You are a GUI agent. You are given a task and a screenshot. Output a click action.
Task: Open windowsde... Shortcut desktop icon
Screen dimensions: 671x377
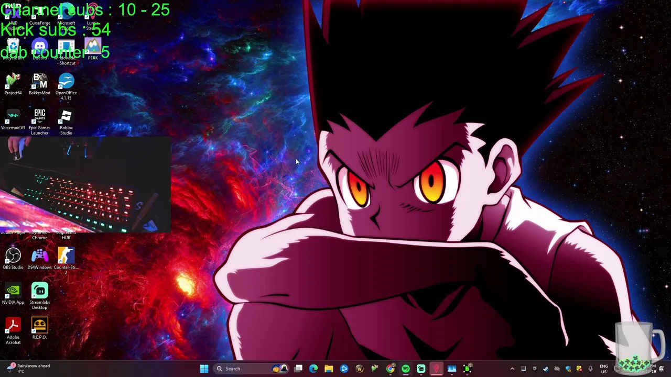(x=66, y=52)
